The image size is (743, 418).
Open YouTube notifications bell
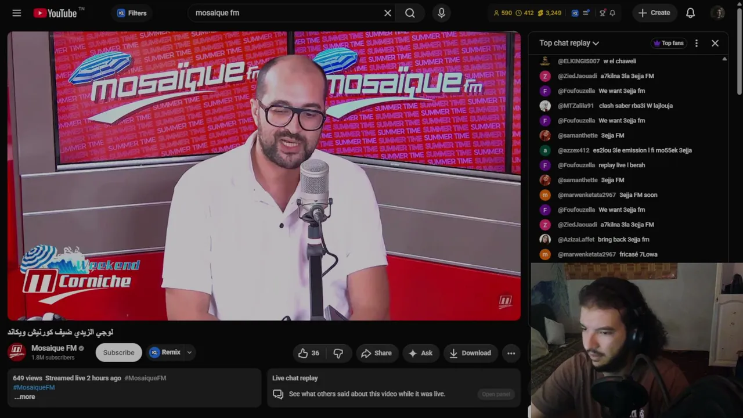tap(690, 13)
